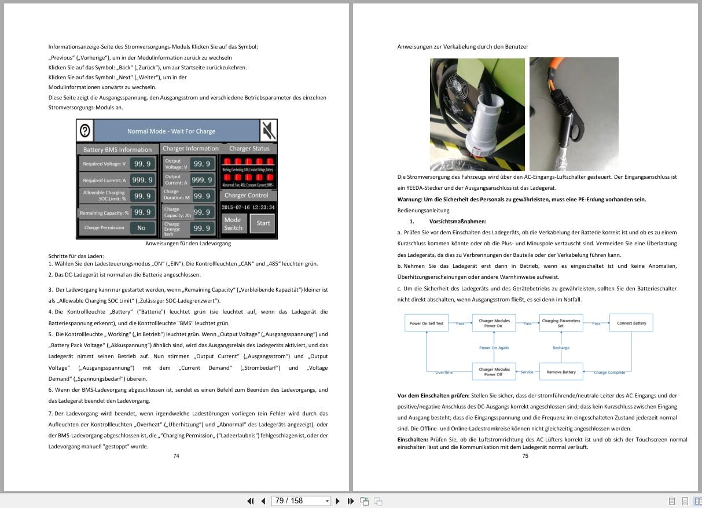Screen dimensions: 702x508
Task: Click the photo of the grey YEEDA plug
Action: (x=477, y=114)
